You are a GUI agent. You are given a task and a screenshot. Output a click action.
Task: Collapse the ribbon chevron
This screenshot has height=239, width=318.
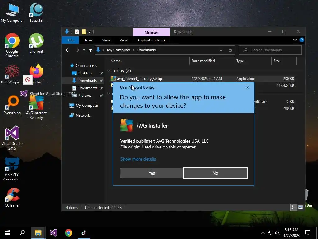tap(295, 40)
